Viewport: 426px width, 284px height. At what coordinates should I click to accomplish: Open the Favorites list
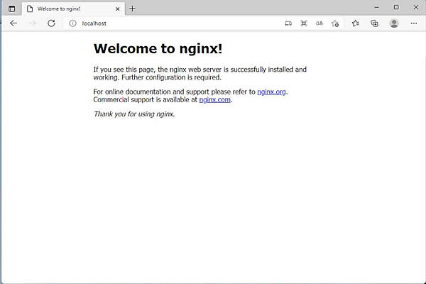pyautogui.click(x=356, y=23)
